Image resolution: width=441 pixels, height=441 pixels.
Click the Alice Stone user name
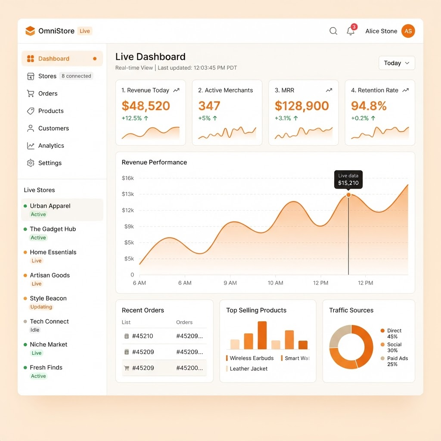pos(381,31)
